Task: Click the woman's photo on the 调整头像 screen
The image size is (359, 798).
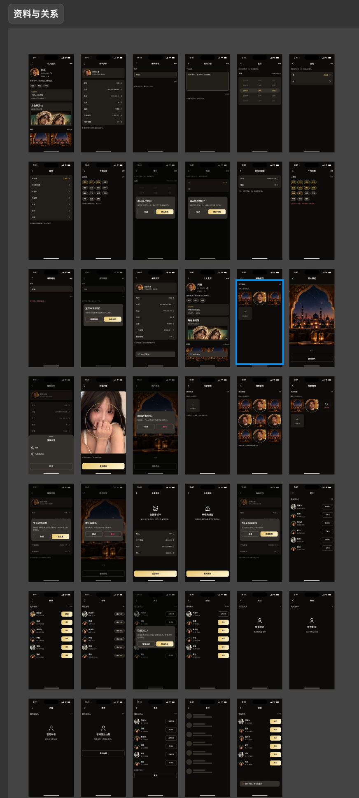Action: [x=103, y=422]
